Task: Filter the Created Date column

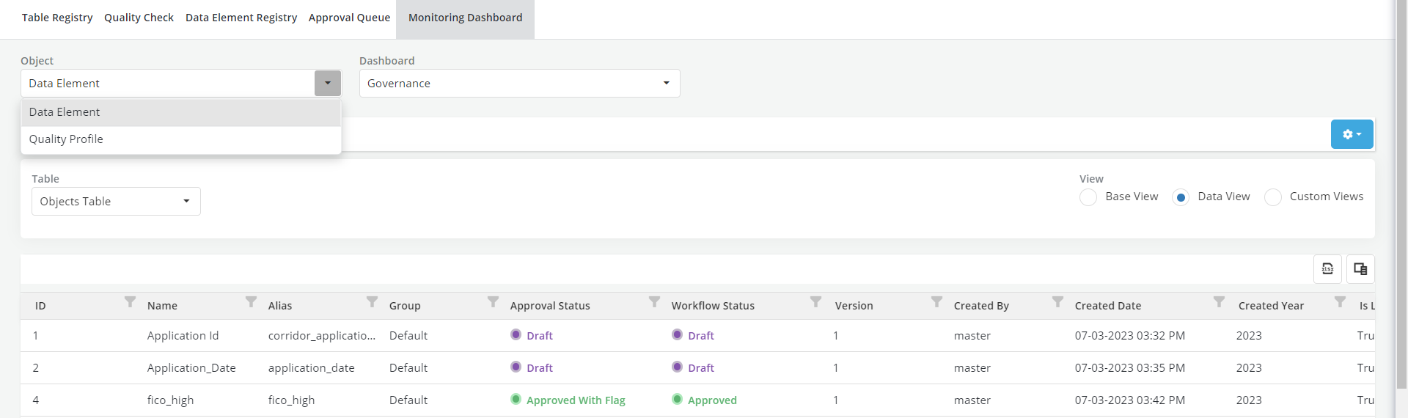Action: [x=1219, y=301]
